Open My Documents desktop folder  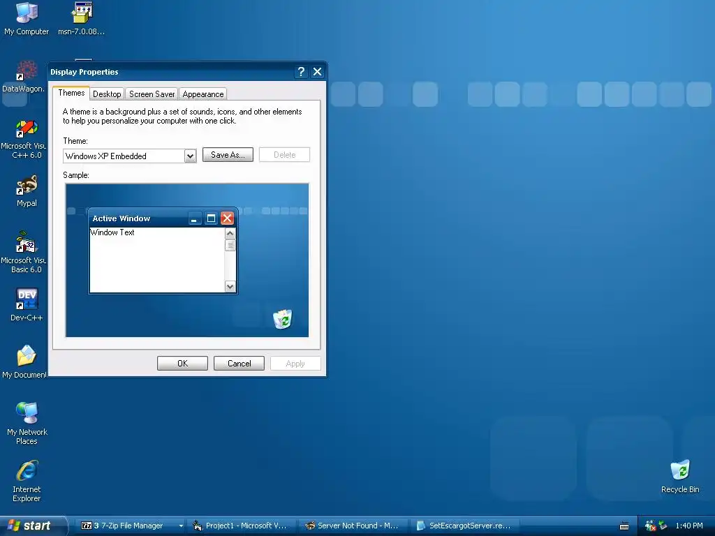25,362
